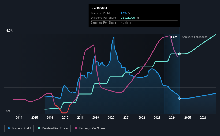Viewport: 220px width, 136px height.
Task: Select the blue data point marker at Jun 2024
Action: click(180, 99)
